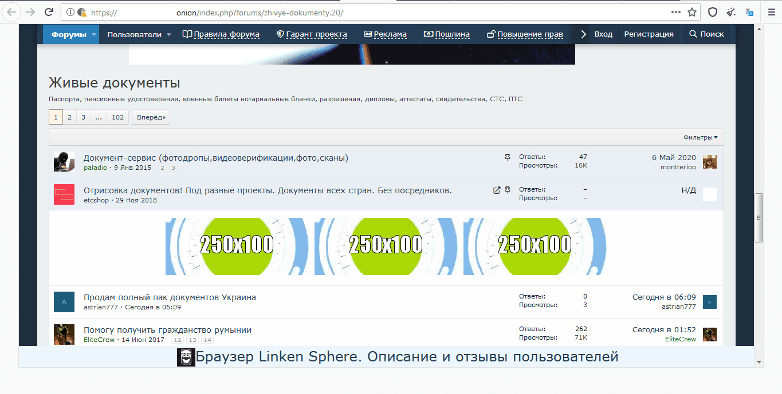Click the arrow next to Форумы
Image resolution: width=782 pixels, height=394 pixels.
coord(94,34)
